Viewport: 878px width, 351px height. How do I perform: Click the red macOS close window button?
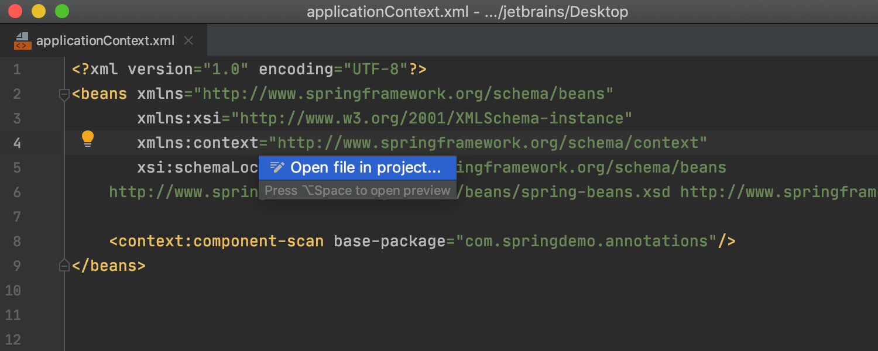click(15, 11)
